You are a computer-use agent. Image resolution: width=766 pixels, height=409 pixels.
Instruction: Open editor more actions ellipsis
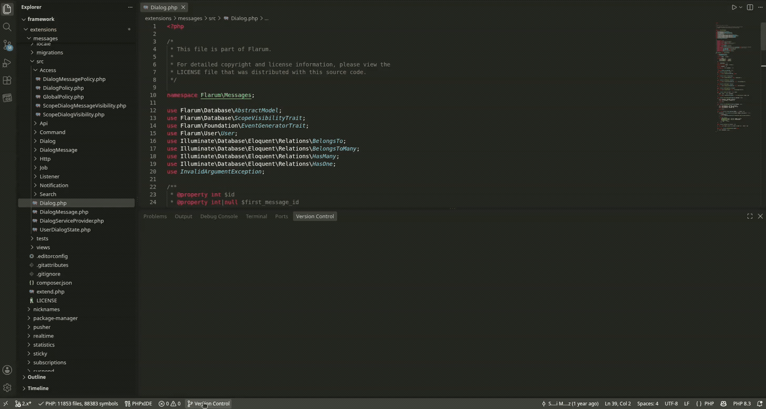pos(760,7)
